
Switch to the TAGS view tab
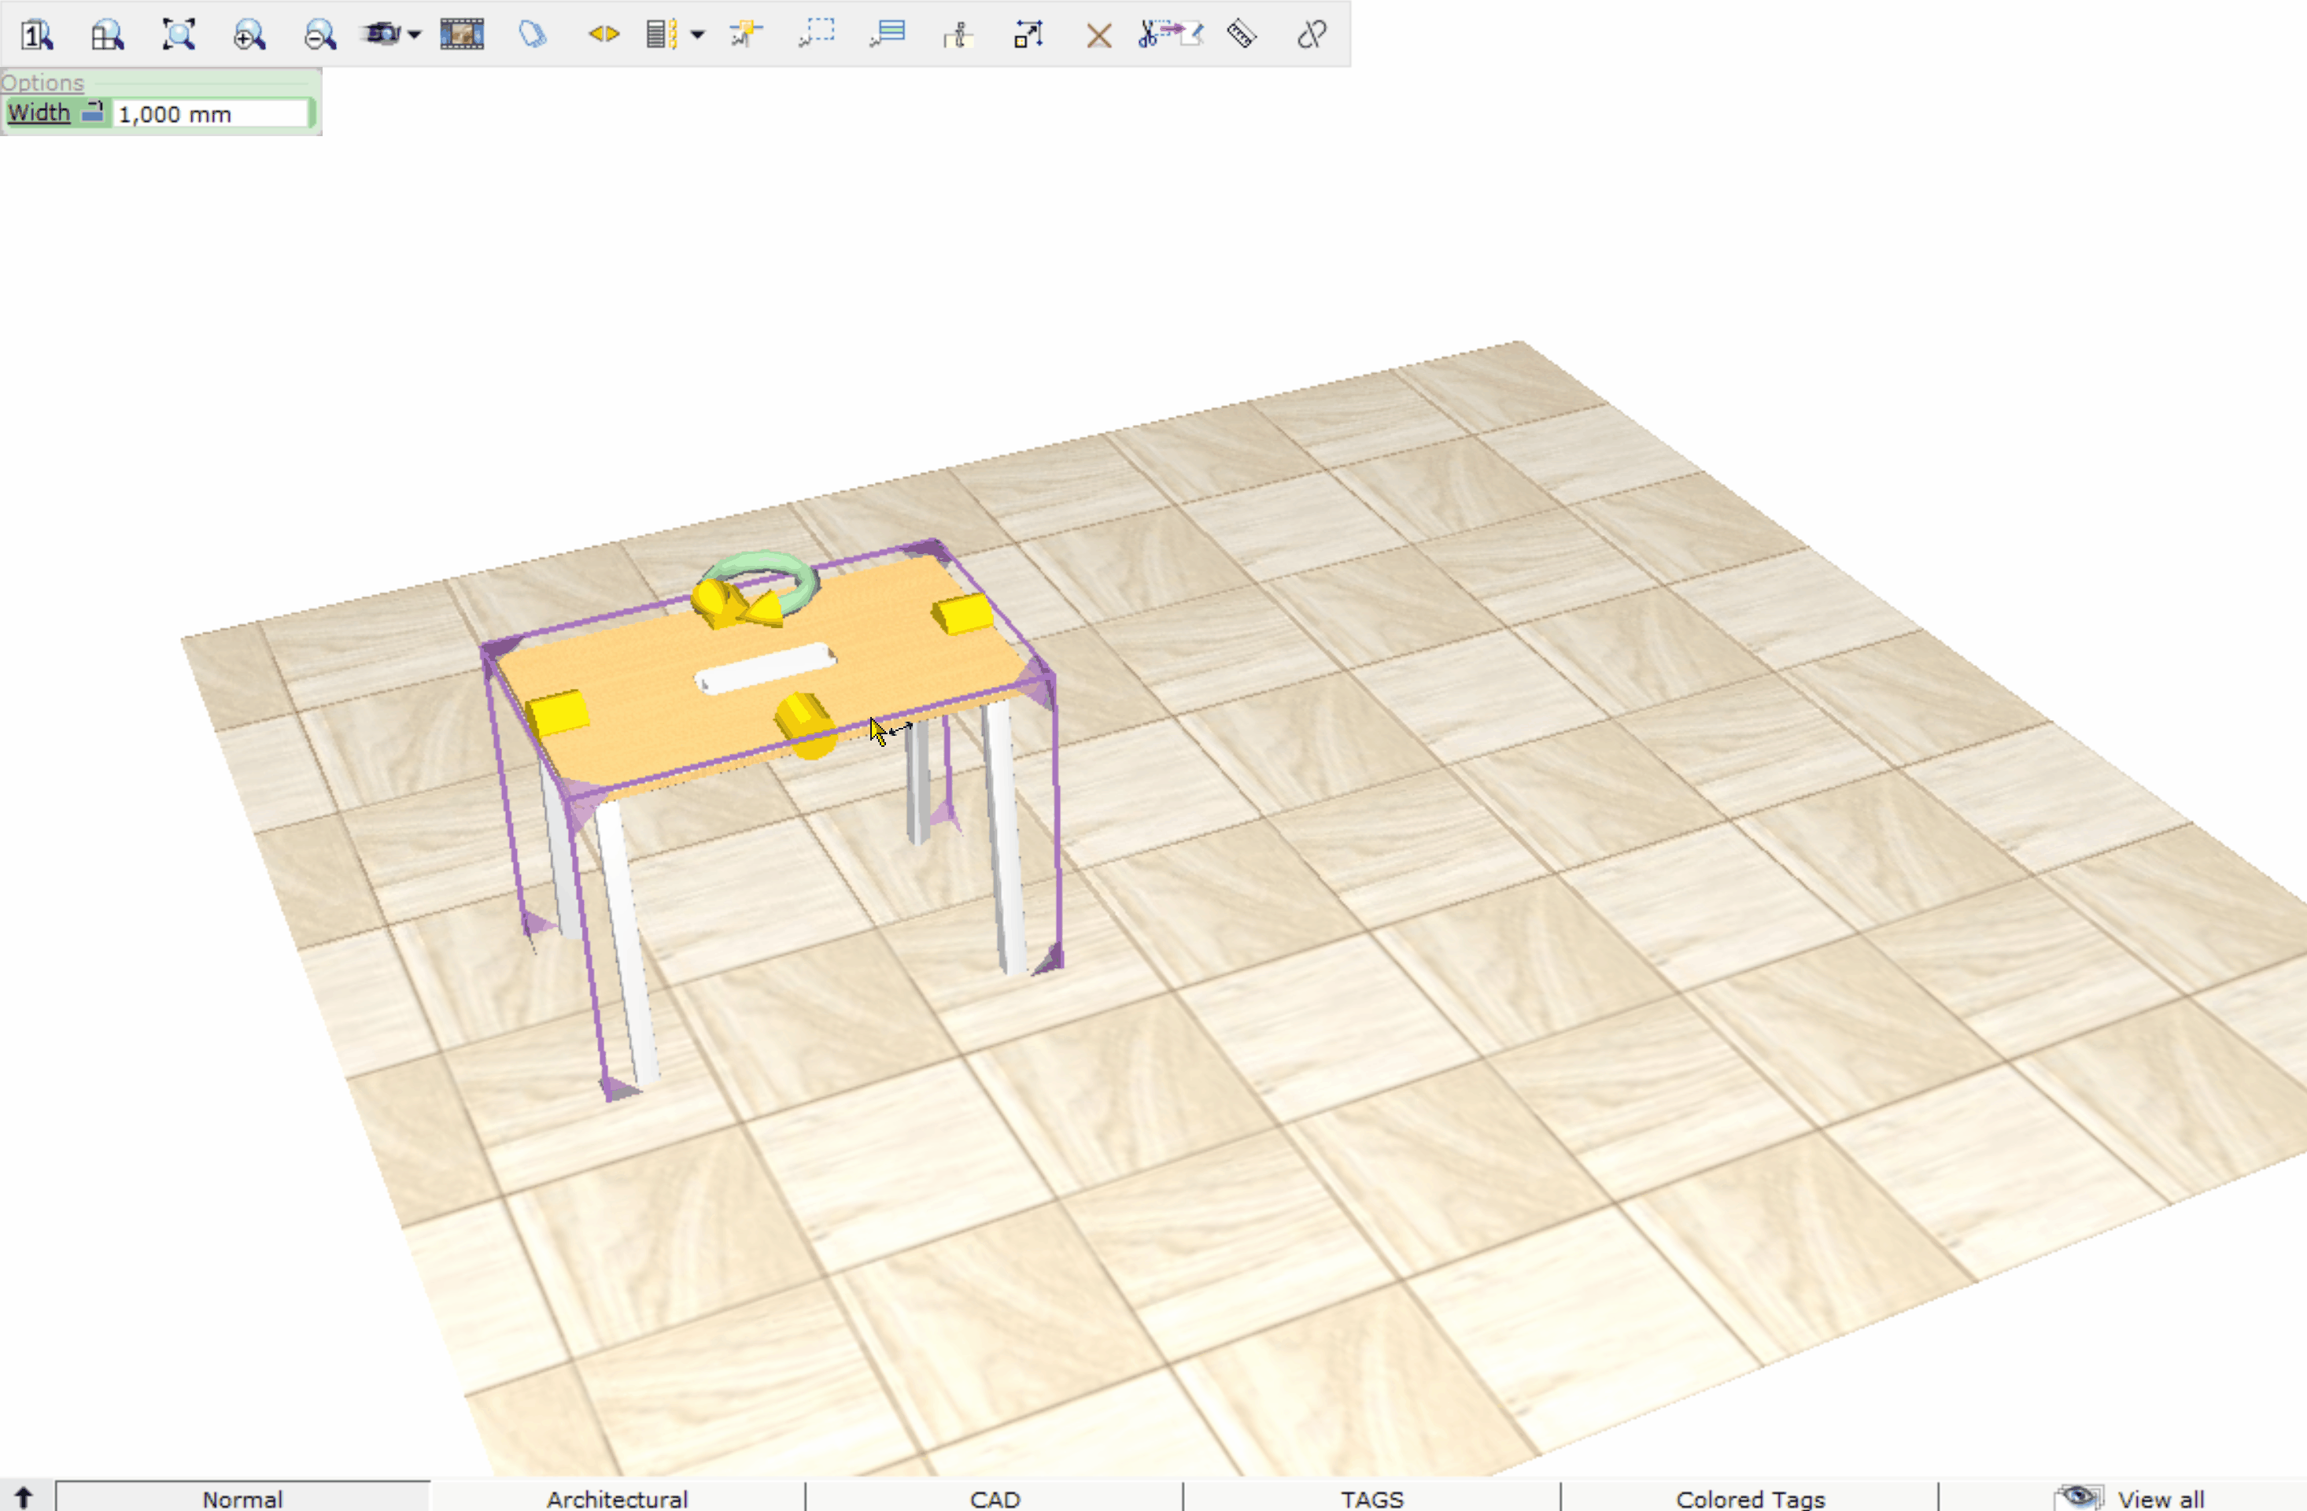tap(1371, 1498)
